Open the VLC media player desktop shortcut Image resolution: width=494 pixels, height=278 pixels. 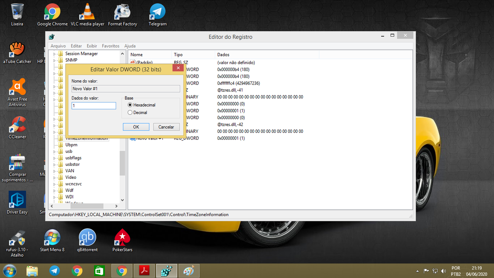coord(87,15)
